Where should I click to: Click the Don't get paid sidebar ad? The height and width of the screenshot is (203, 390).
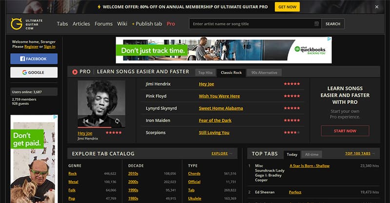34,159
